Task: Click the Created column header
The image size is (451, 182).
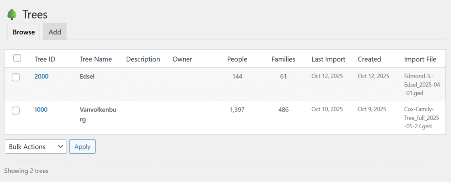Action: tap(369, 59)
